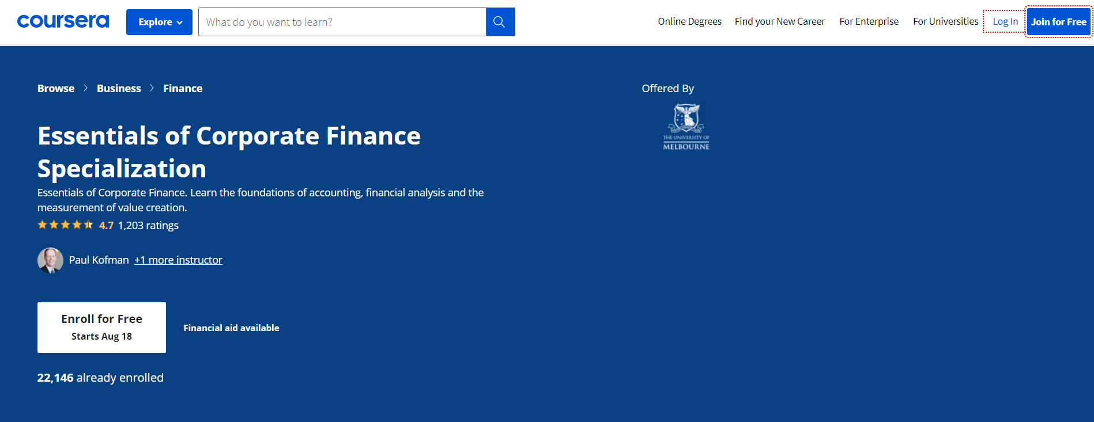Navigate to the Browse breadcrumb
Viewport: 1094px width, 422px height.
[x=56, y=88]
